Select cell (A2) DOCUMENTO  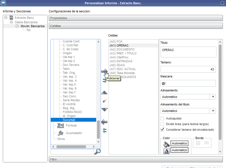tap(133, 49)
